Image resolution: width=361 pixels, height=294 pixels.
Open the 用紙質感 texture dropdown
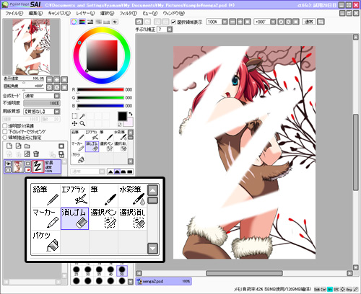click(x=57, y=112)
